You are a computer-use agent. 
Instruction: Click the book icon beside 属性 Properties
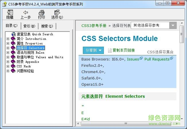click(x=13, y=43)
